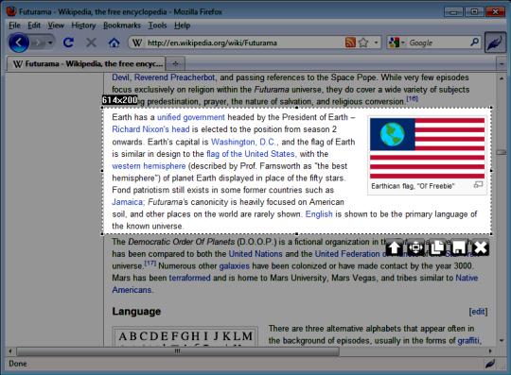This screenshot has width=511, height=375.
Task: Open a new tab
Action: [175, 63]
